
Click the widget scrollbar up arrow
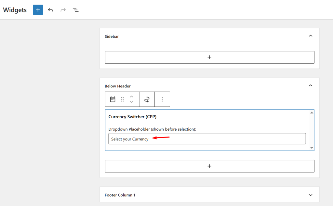click(x=312, y=112)
